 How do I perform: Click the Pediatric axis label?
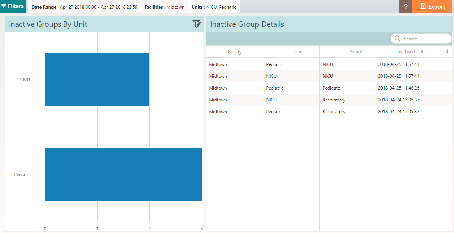click(x=23, y=175)
